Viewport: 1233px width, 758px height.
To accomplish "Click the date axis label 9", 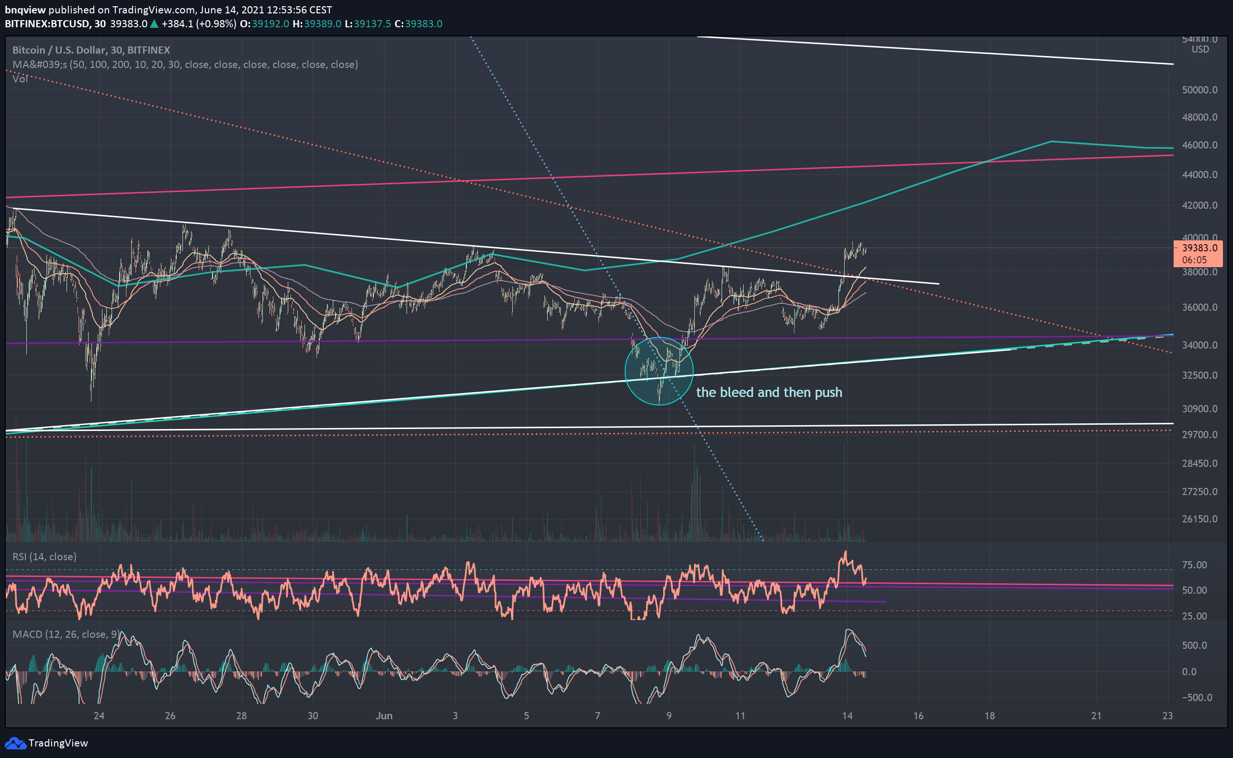I will pos(668,716).
